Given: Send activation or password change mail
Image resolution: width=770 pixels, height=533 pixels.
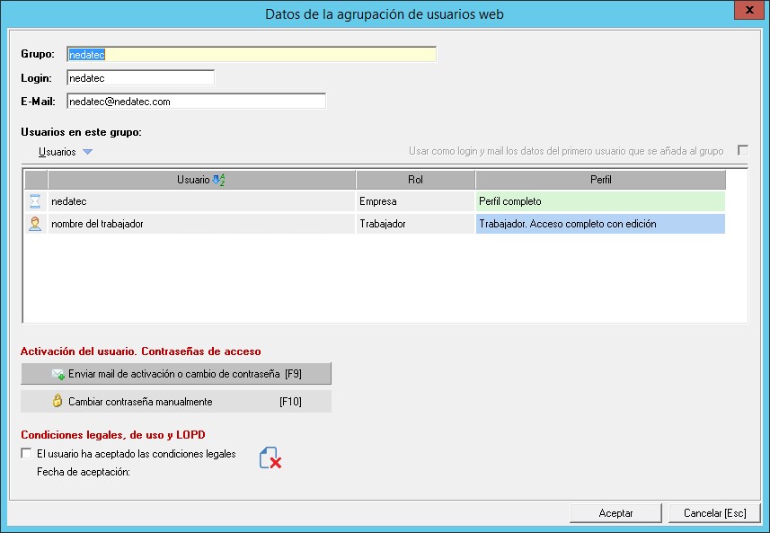Looking at the screenshot, I should coord(176,374).
